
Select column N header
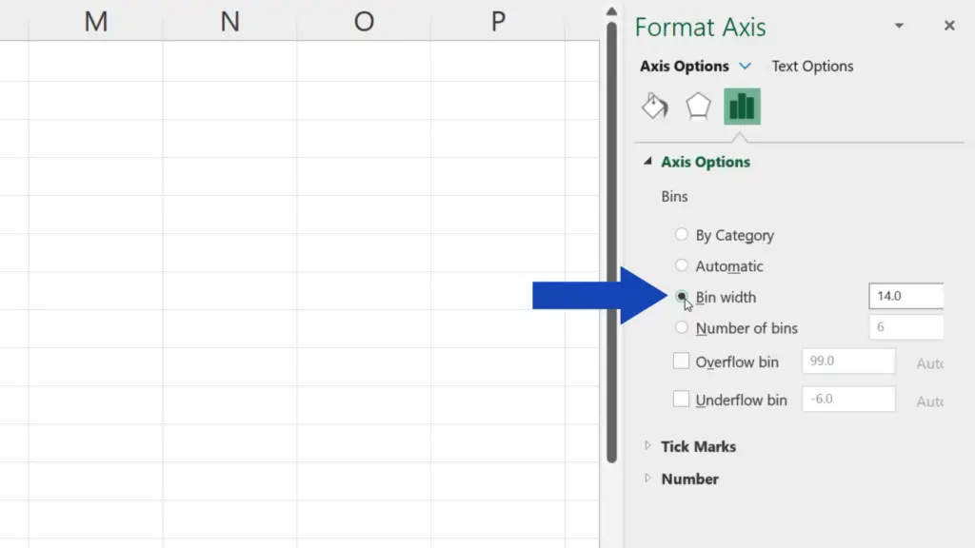(230, 21)
